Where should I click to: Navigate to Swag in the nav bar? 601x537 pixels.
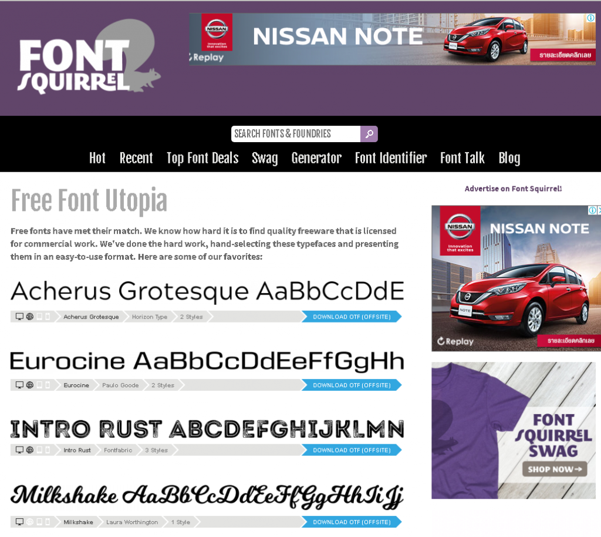pos(265,158)
